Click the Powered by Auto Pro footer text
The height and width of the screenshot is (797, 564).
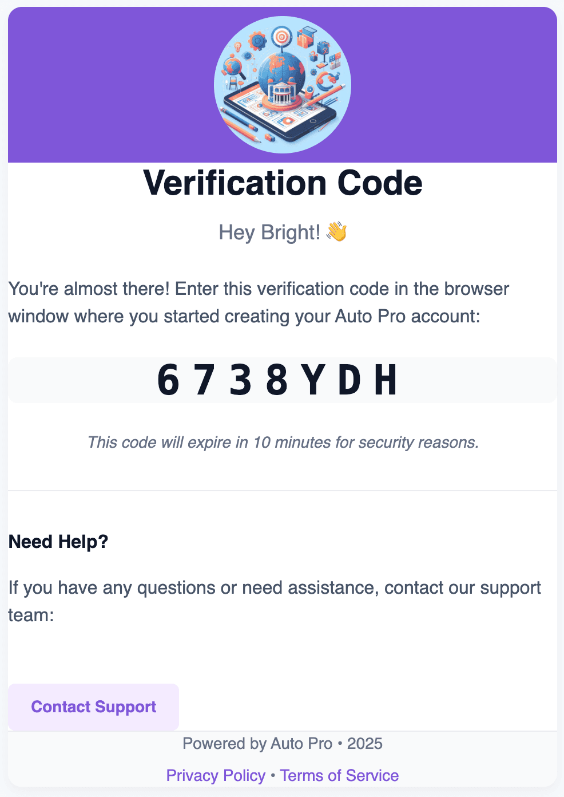pyautogui.click(x=283, y=744)
